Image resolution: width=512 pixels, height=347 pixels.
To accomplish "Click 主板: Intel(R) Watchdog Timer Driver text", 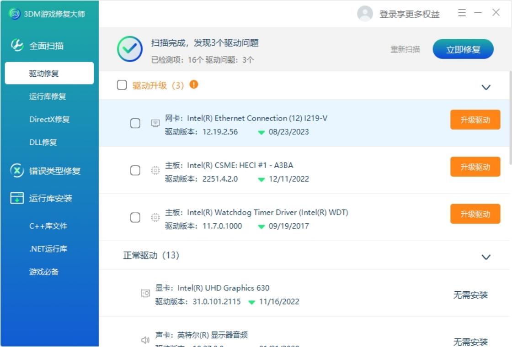I will pos(256,212).
